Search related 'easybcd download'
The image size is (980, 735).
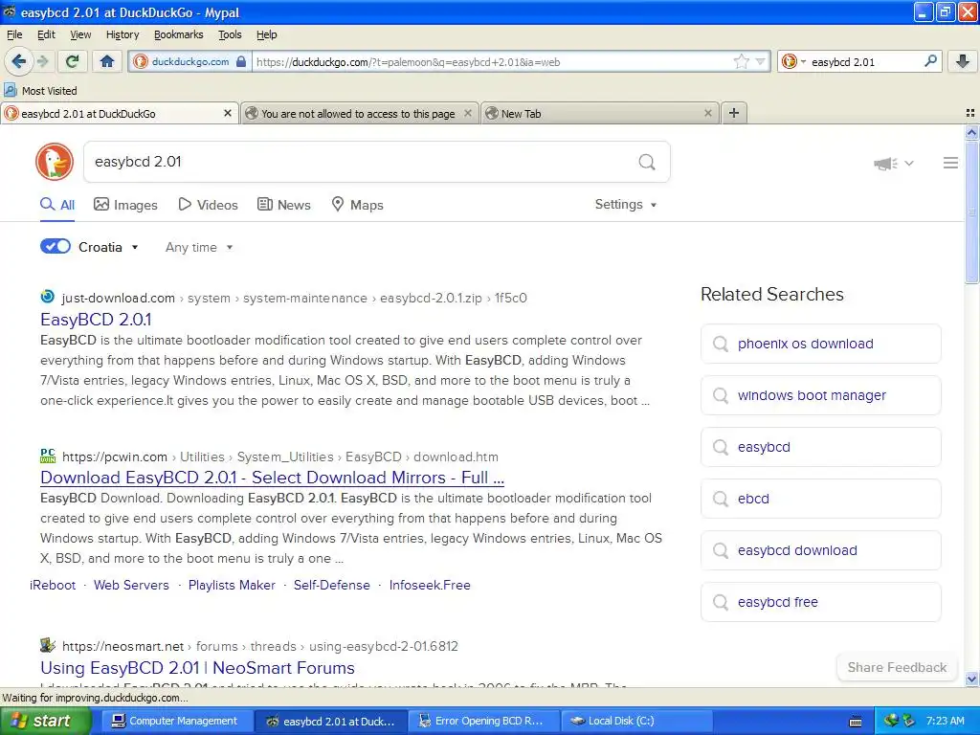coord(820,550)
